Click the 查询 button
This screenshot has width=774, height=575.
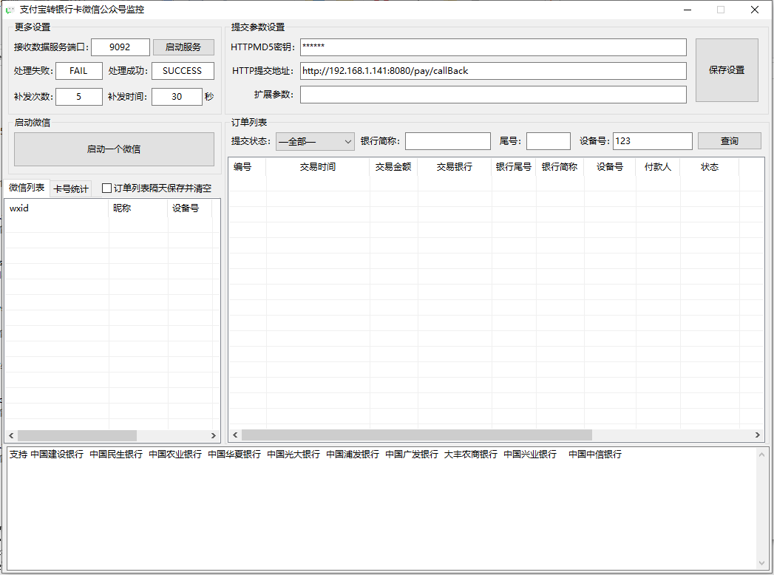click(x=729, y=141)
